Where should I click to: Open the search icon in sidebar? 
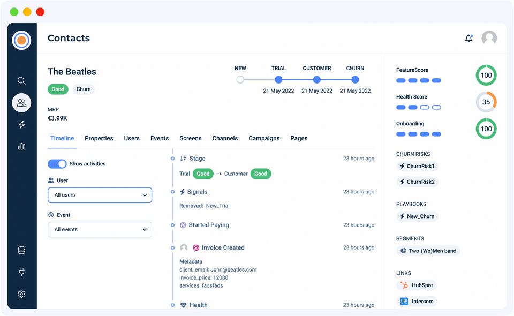click(x=21, y=81)
